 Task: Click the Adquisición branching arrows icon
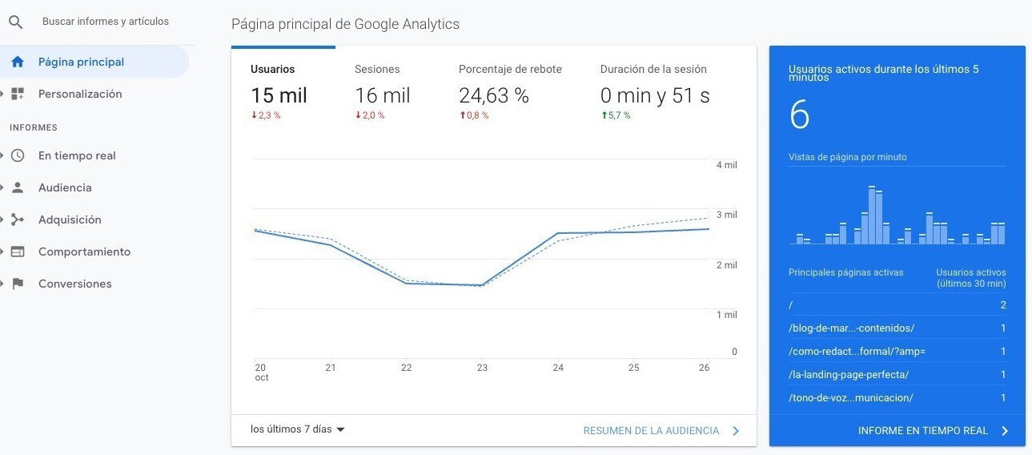tap(18, 219)
